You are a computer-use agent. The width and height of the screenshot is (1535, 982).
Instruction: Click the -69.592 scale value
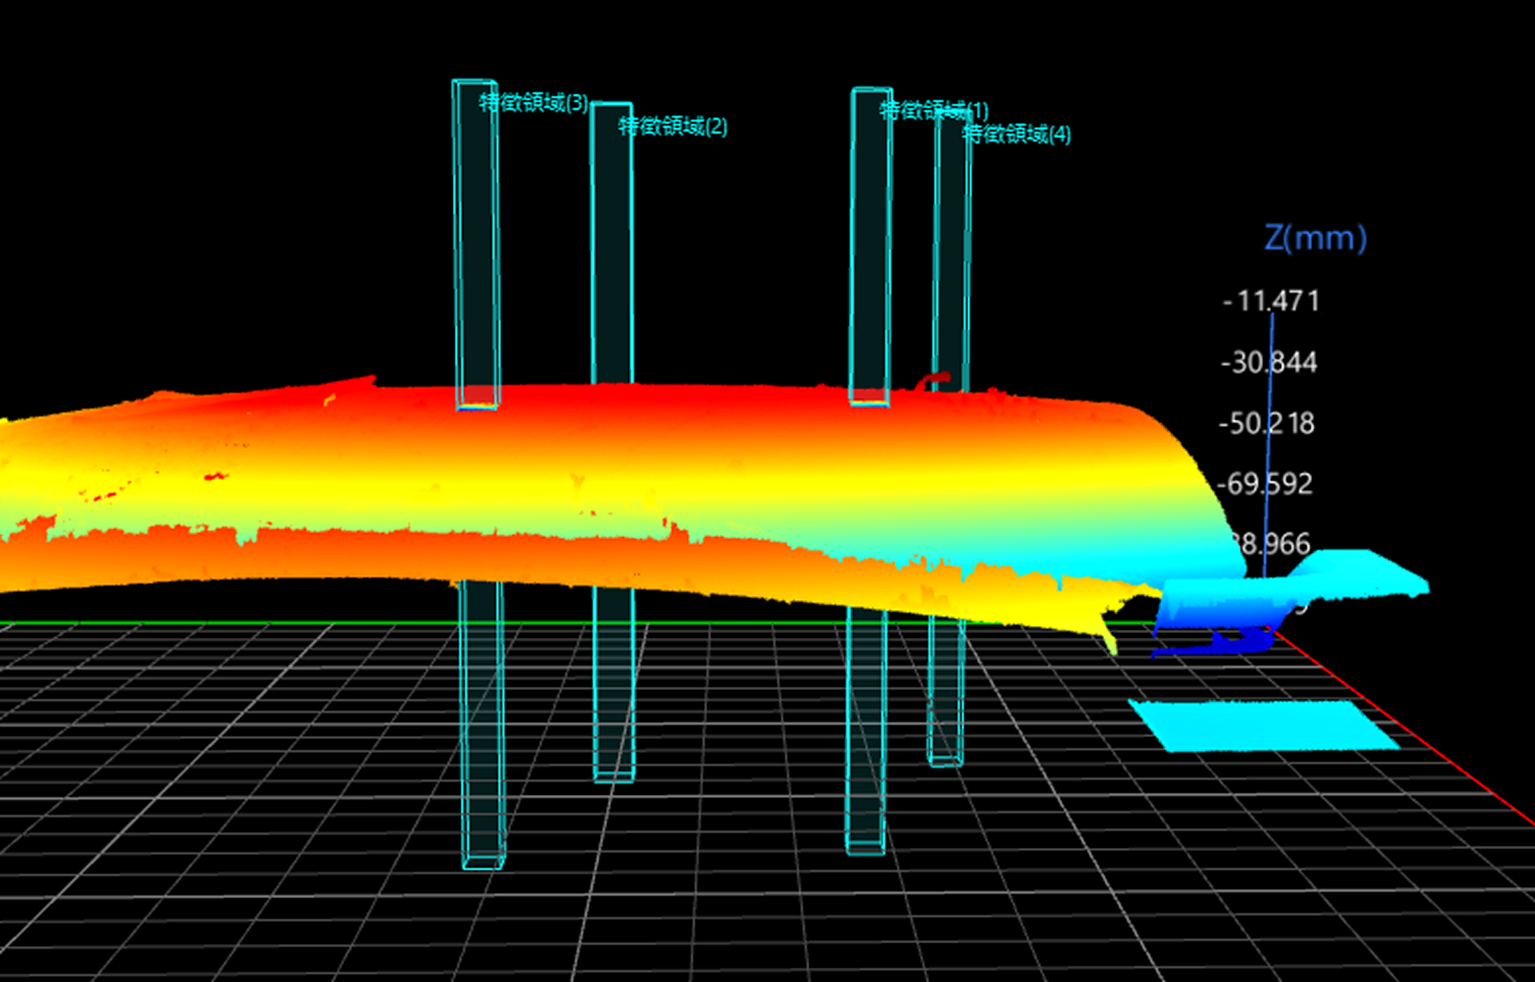pos(1265,484)
